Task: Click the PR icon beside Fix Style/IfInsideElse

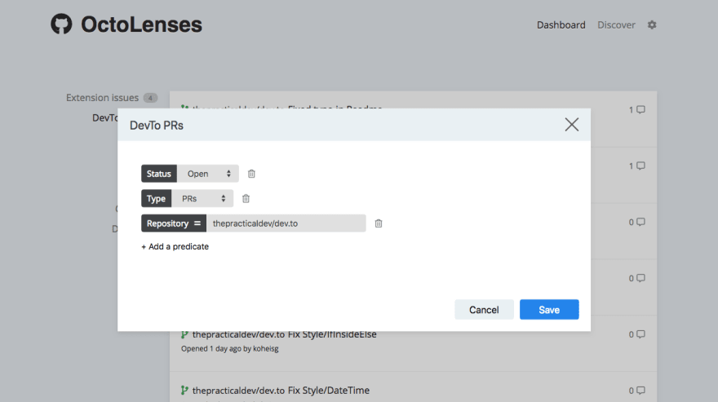Action: (184, 335)
